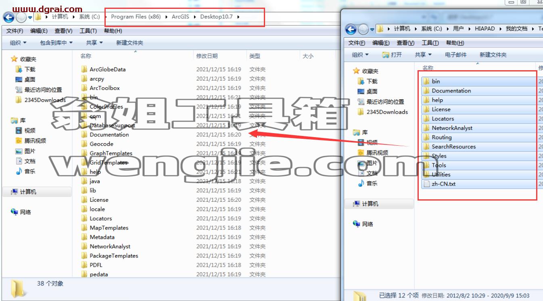This screenshot has height=301, width=543.
Task: Click the PDFL folder icon
Action: click(x=84, y=265)
